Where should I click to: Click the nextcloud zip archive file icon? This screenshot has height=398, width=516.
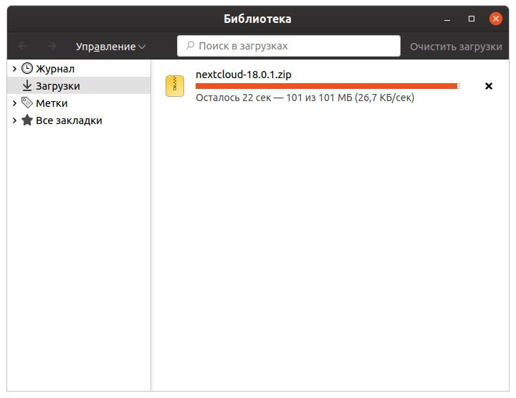(x=175, y=86)
